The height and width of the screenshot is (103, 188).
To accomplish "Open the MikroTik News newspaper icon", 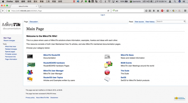I will coord(107,56).
